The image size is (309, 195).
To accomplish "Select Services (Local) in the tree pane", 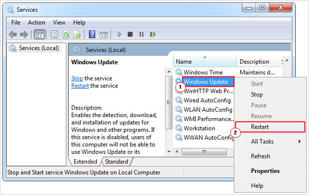I will [34, 48].
